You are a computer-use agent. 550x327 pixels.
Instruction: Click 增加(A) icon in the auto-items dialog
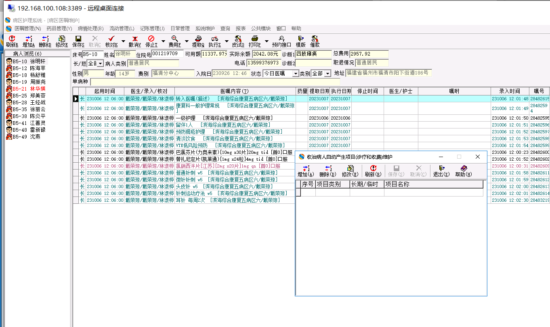[x=306, y=168]
